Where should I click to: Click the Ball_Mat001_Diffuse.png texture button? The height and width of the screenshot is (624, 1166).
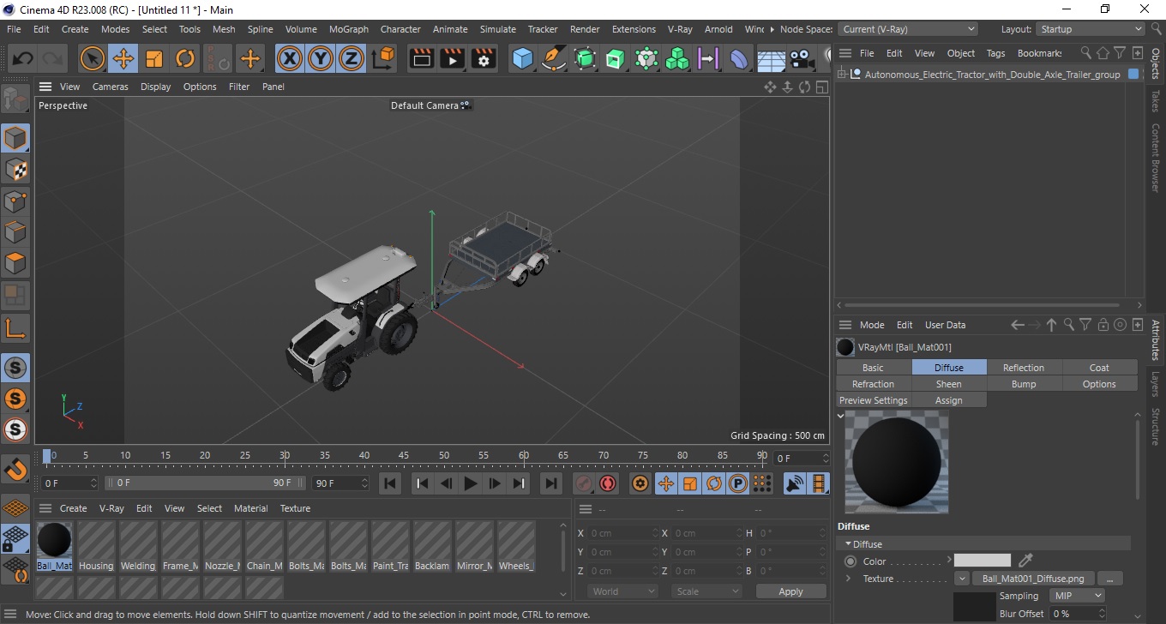point(1032,579)
